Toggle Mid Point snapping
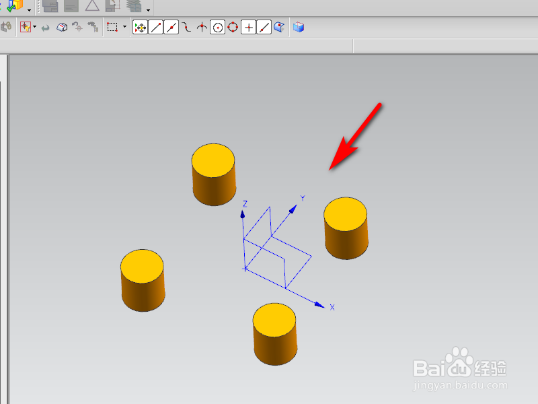 click(171, 27)
